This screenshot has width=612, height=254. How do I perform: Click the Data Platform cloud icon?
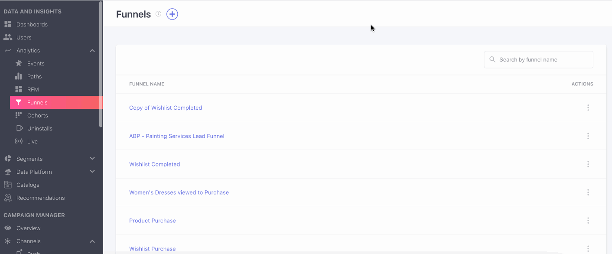7,172
